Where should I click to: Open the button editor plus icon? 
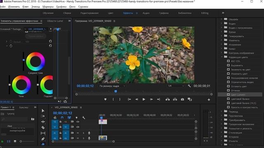[x=209, y=99]
